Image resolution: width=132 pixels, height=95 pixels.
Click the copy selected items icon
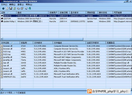18,8
